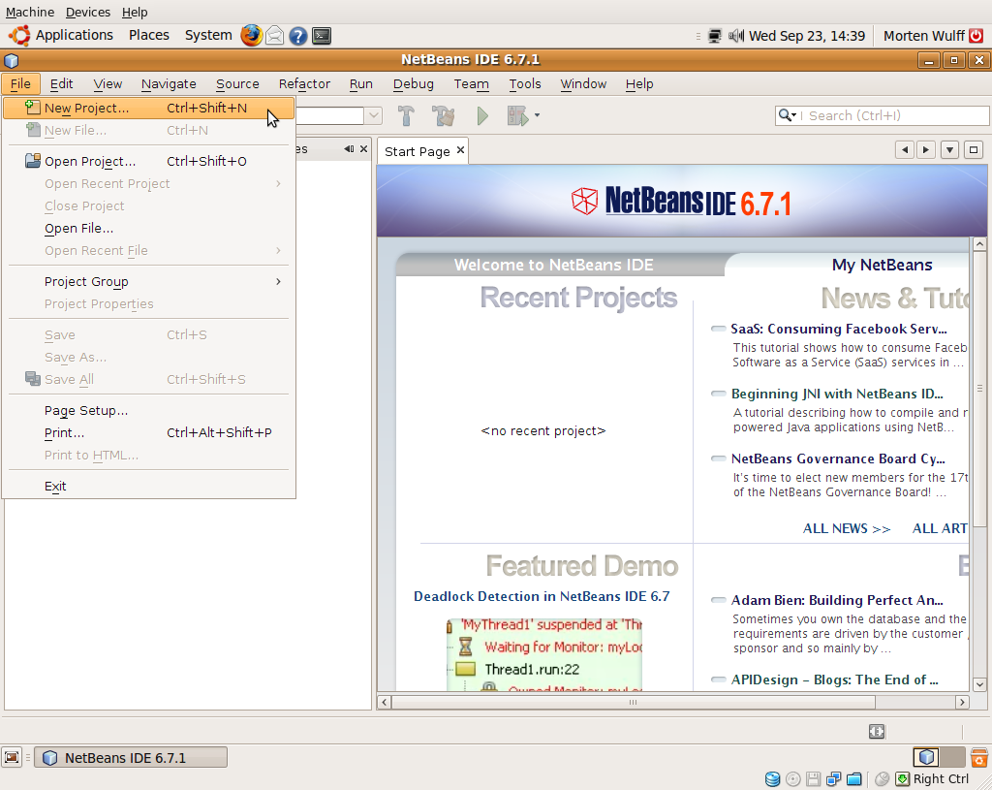
Task: Choose Open Project... menu entry
Action: pyautogui.click(x=148, y=162)
